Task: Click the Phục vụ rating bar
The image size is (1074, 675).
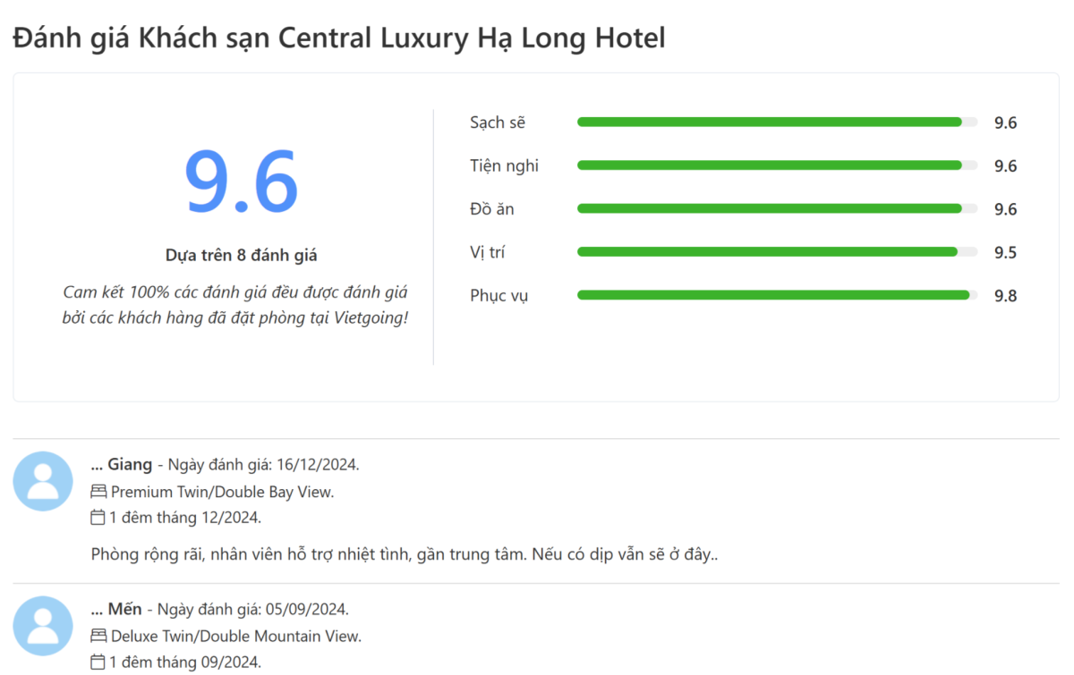Action: coord(777,295)
